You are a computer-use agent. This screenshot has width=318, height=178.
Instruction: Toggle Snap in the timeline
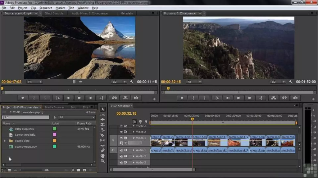click(134, 122)
